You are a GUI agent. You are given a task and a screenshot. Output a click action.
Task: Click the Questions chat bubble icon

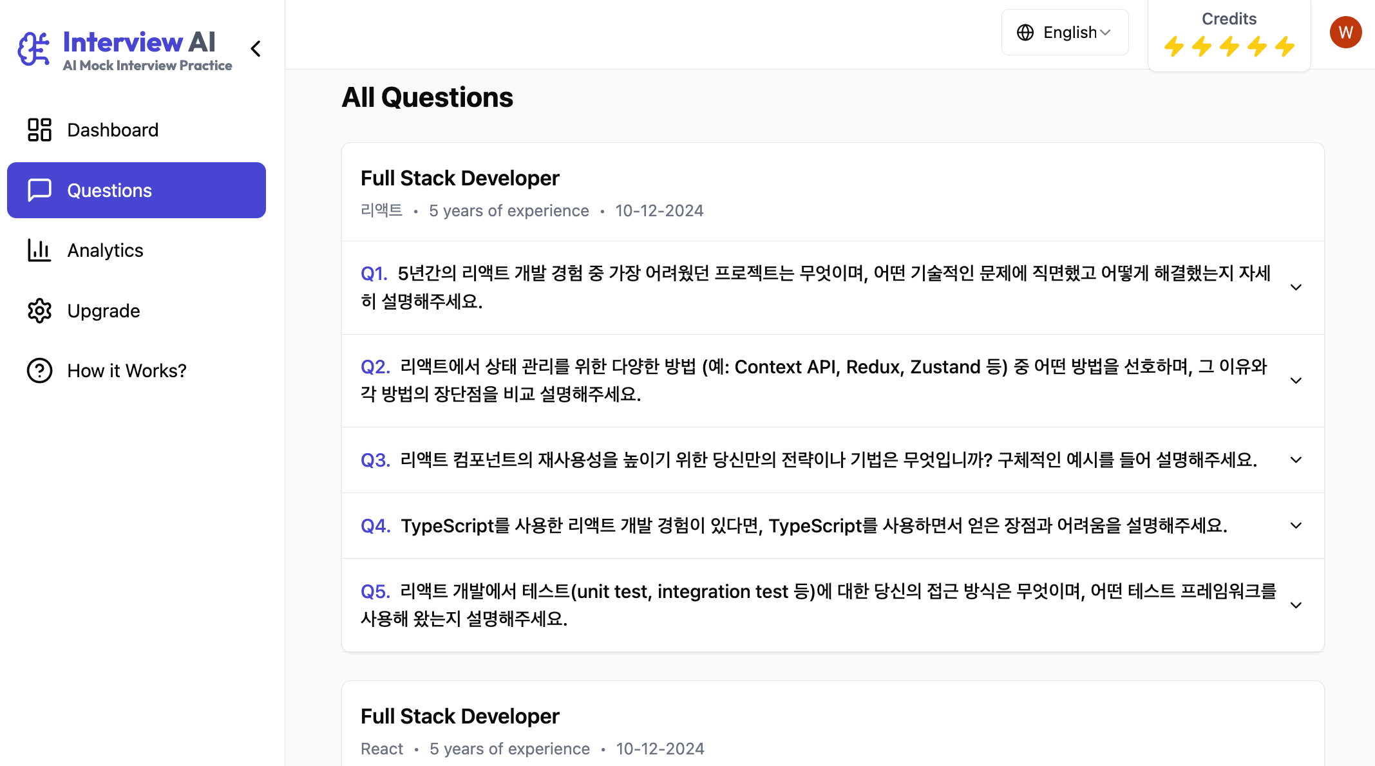pyautogui.click(x=39, y=191)
